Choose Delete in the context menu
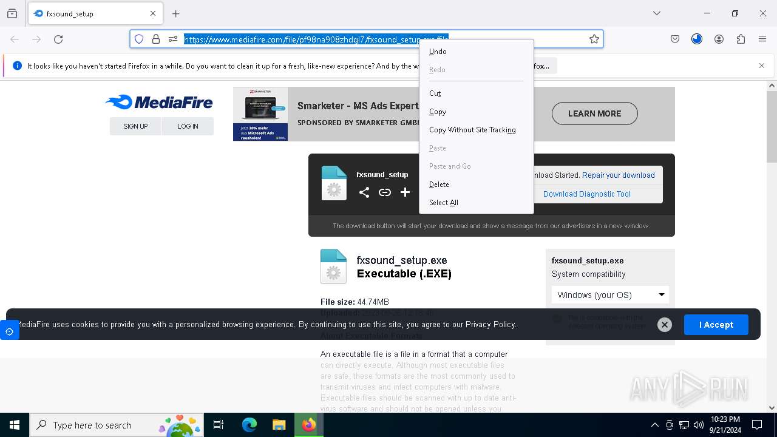777x437 pixels. (477, 185)
